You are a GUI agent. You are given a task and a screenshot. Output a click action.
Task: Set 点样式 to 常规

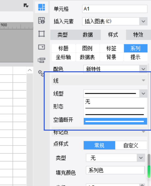click(99, 145)
